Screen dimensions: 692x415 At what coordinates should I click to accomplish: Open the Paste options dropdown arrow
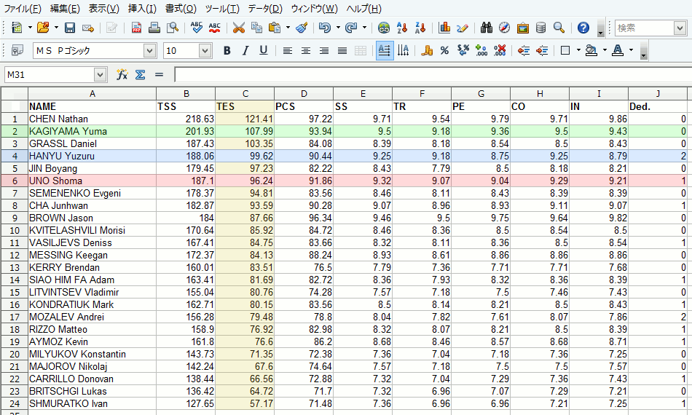pyautogui.click(x=288, y=28)
